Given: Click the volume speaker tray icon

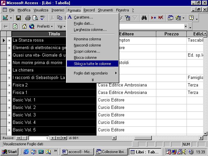Looking at the screenshot, I should point(184,152).
